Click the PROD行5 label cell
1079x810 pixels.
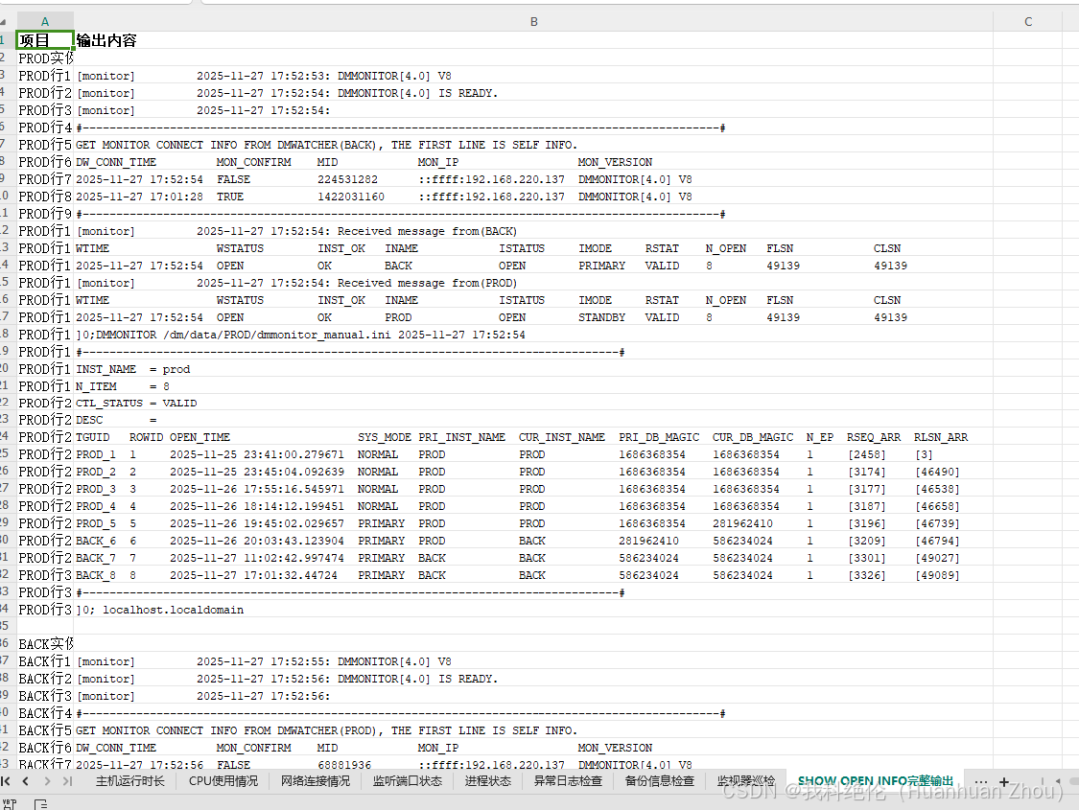coord(45,145)
